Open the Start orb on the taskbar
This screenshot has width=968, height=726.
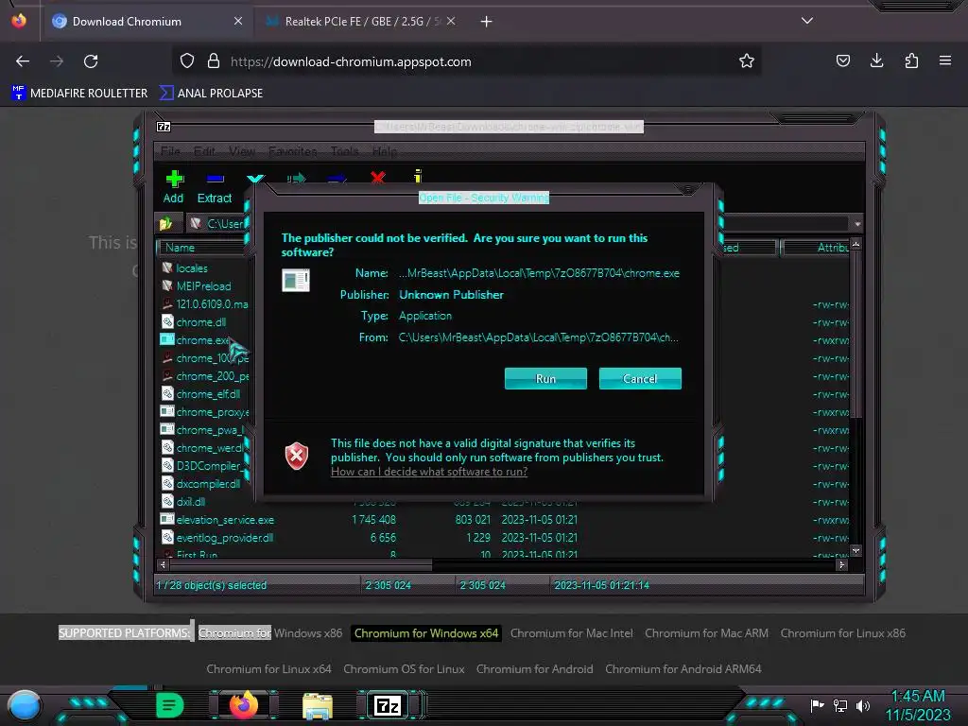[x=24, y=705]
